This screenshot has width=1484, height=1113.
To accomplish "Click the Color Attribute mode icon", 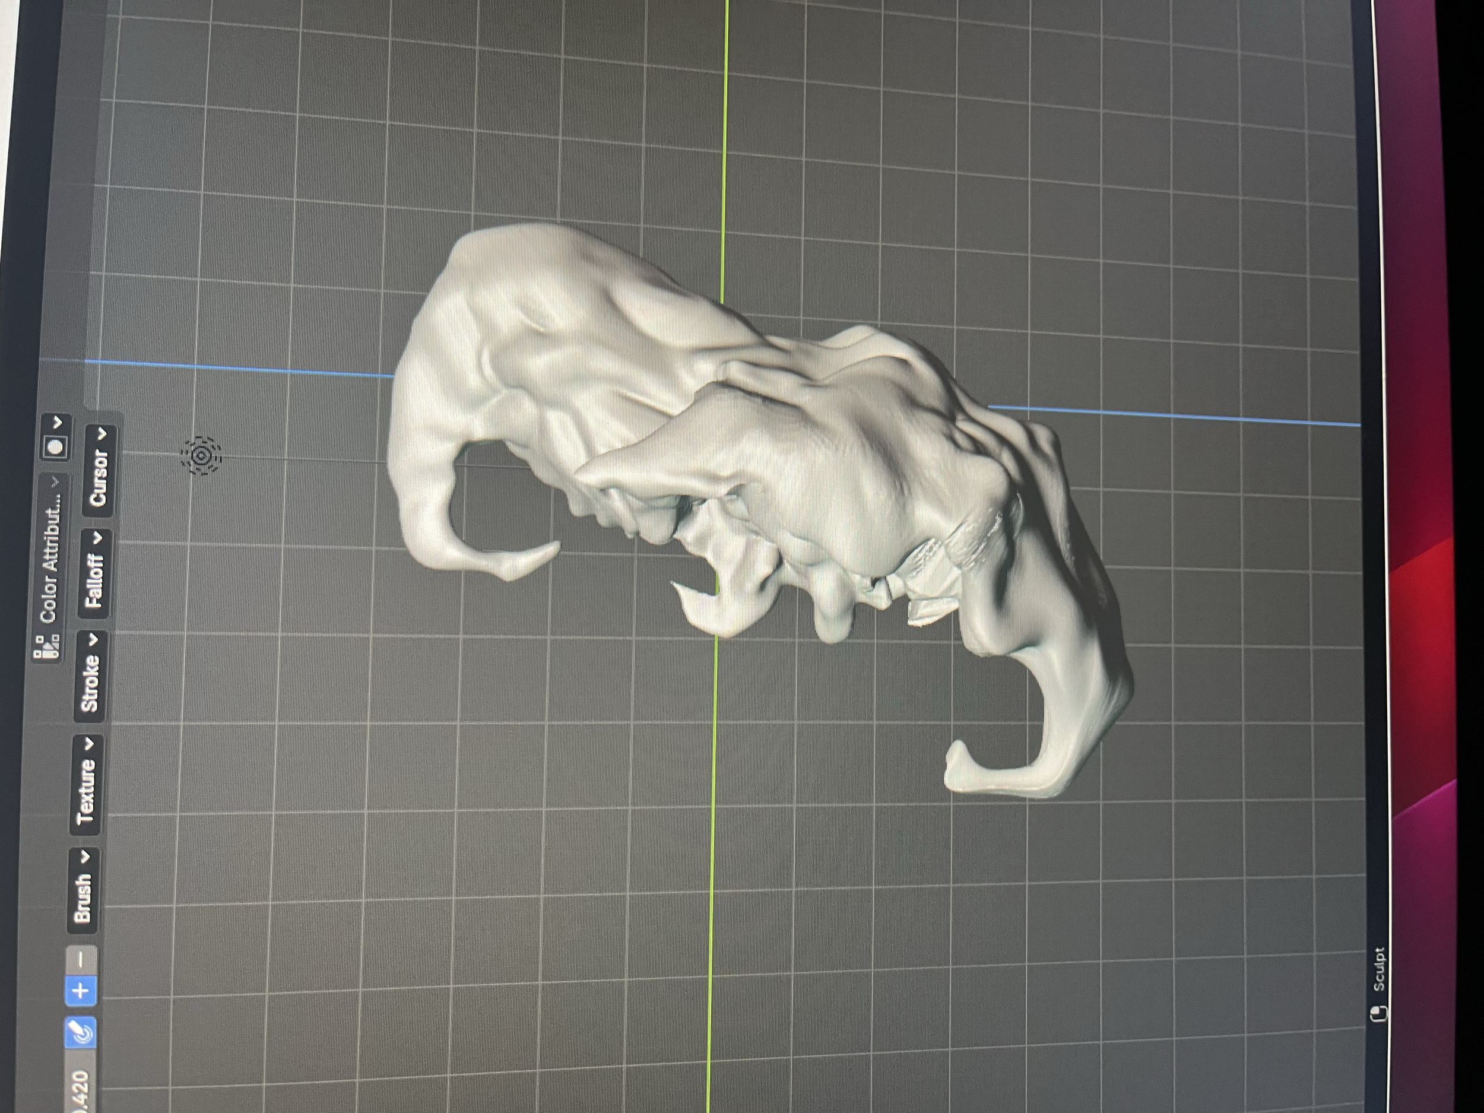I will (47, 646).
